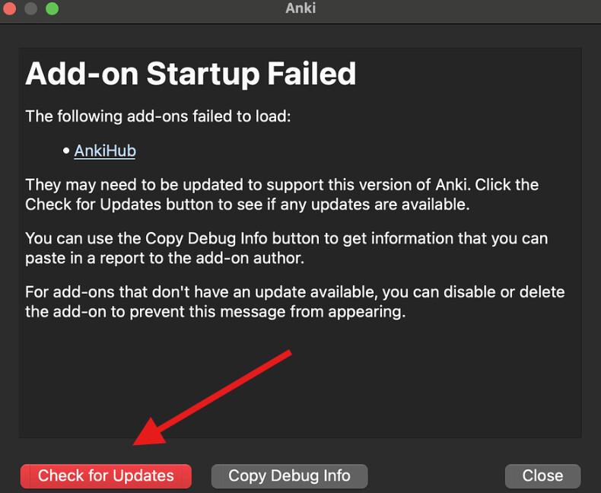This screenshot has height=493, width=601.
Task: Click the paragraph starting 'They may need'
Action: (x=281, y=194)
